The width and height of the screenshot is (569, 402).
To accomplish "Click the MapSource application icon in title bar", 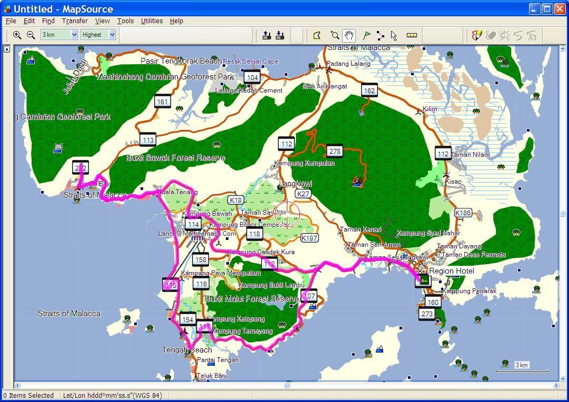I will coord(6,9).
